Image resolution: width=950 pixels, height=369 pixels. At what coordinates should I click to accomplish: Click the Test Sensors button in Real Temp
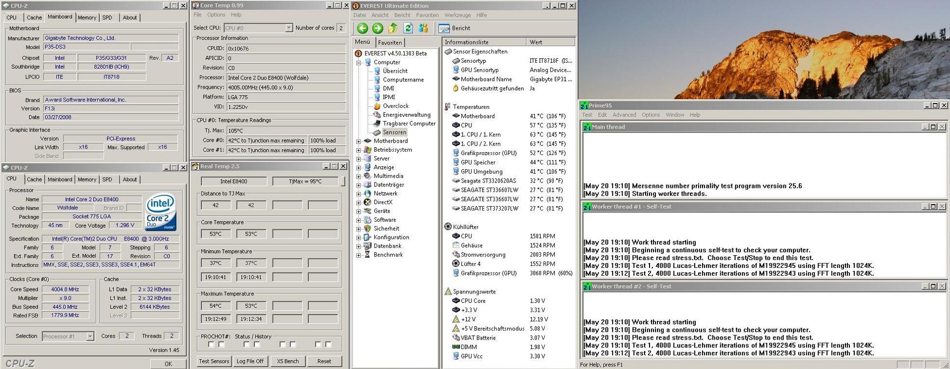(214, 361)
